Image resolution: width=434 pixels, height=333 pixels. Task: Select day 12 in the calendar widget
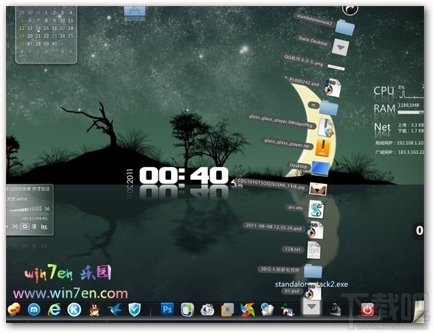[22, 28]
